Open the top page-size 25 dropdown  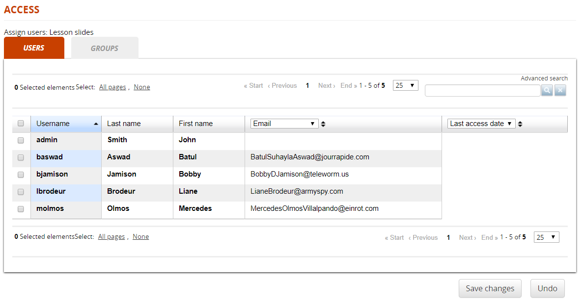(405, 85)
